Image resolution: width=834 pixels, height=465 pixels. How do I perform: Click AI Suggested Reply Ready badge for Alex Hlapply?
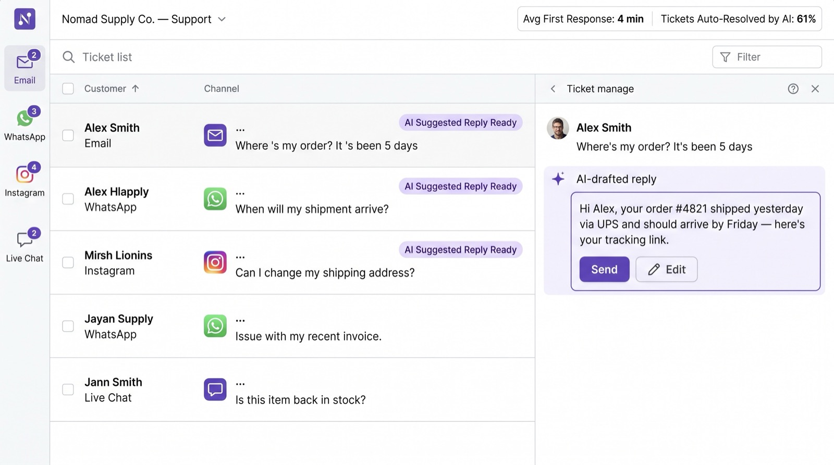pyautogui.click(x=461, y=186)
